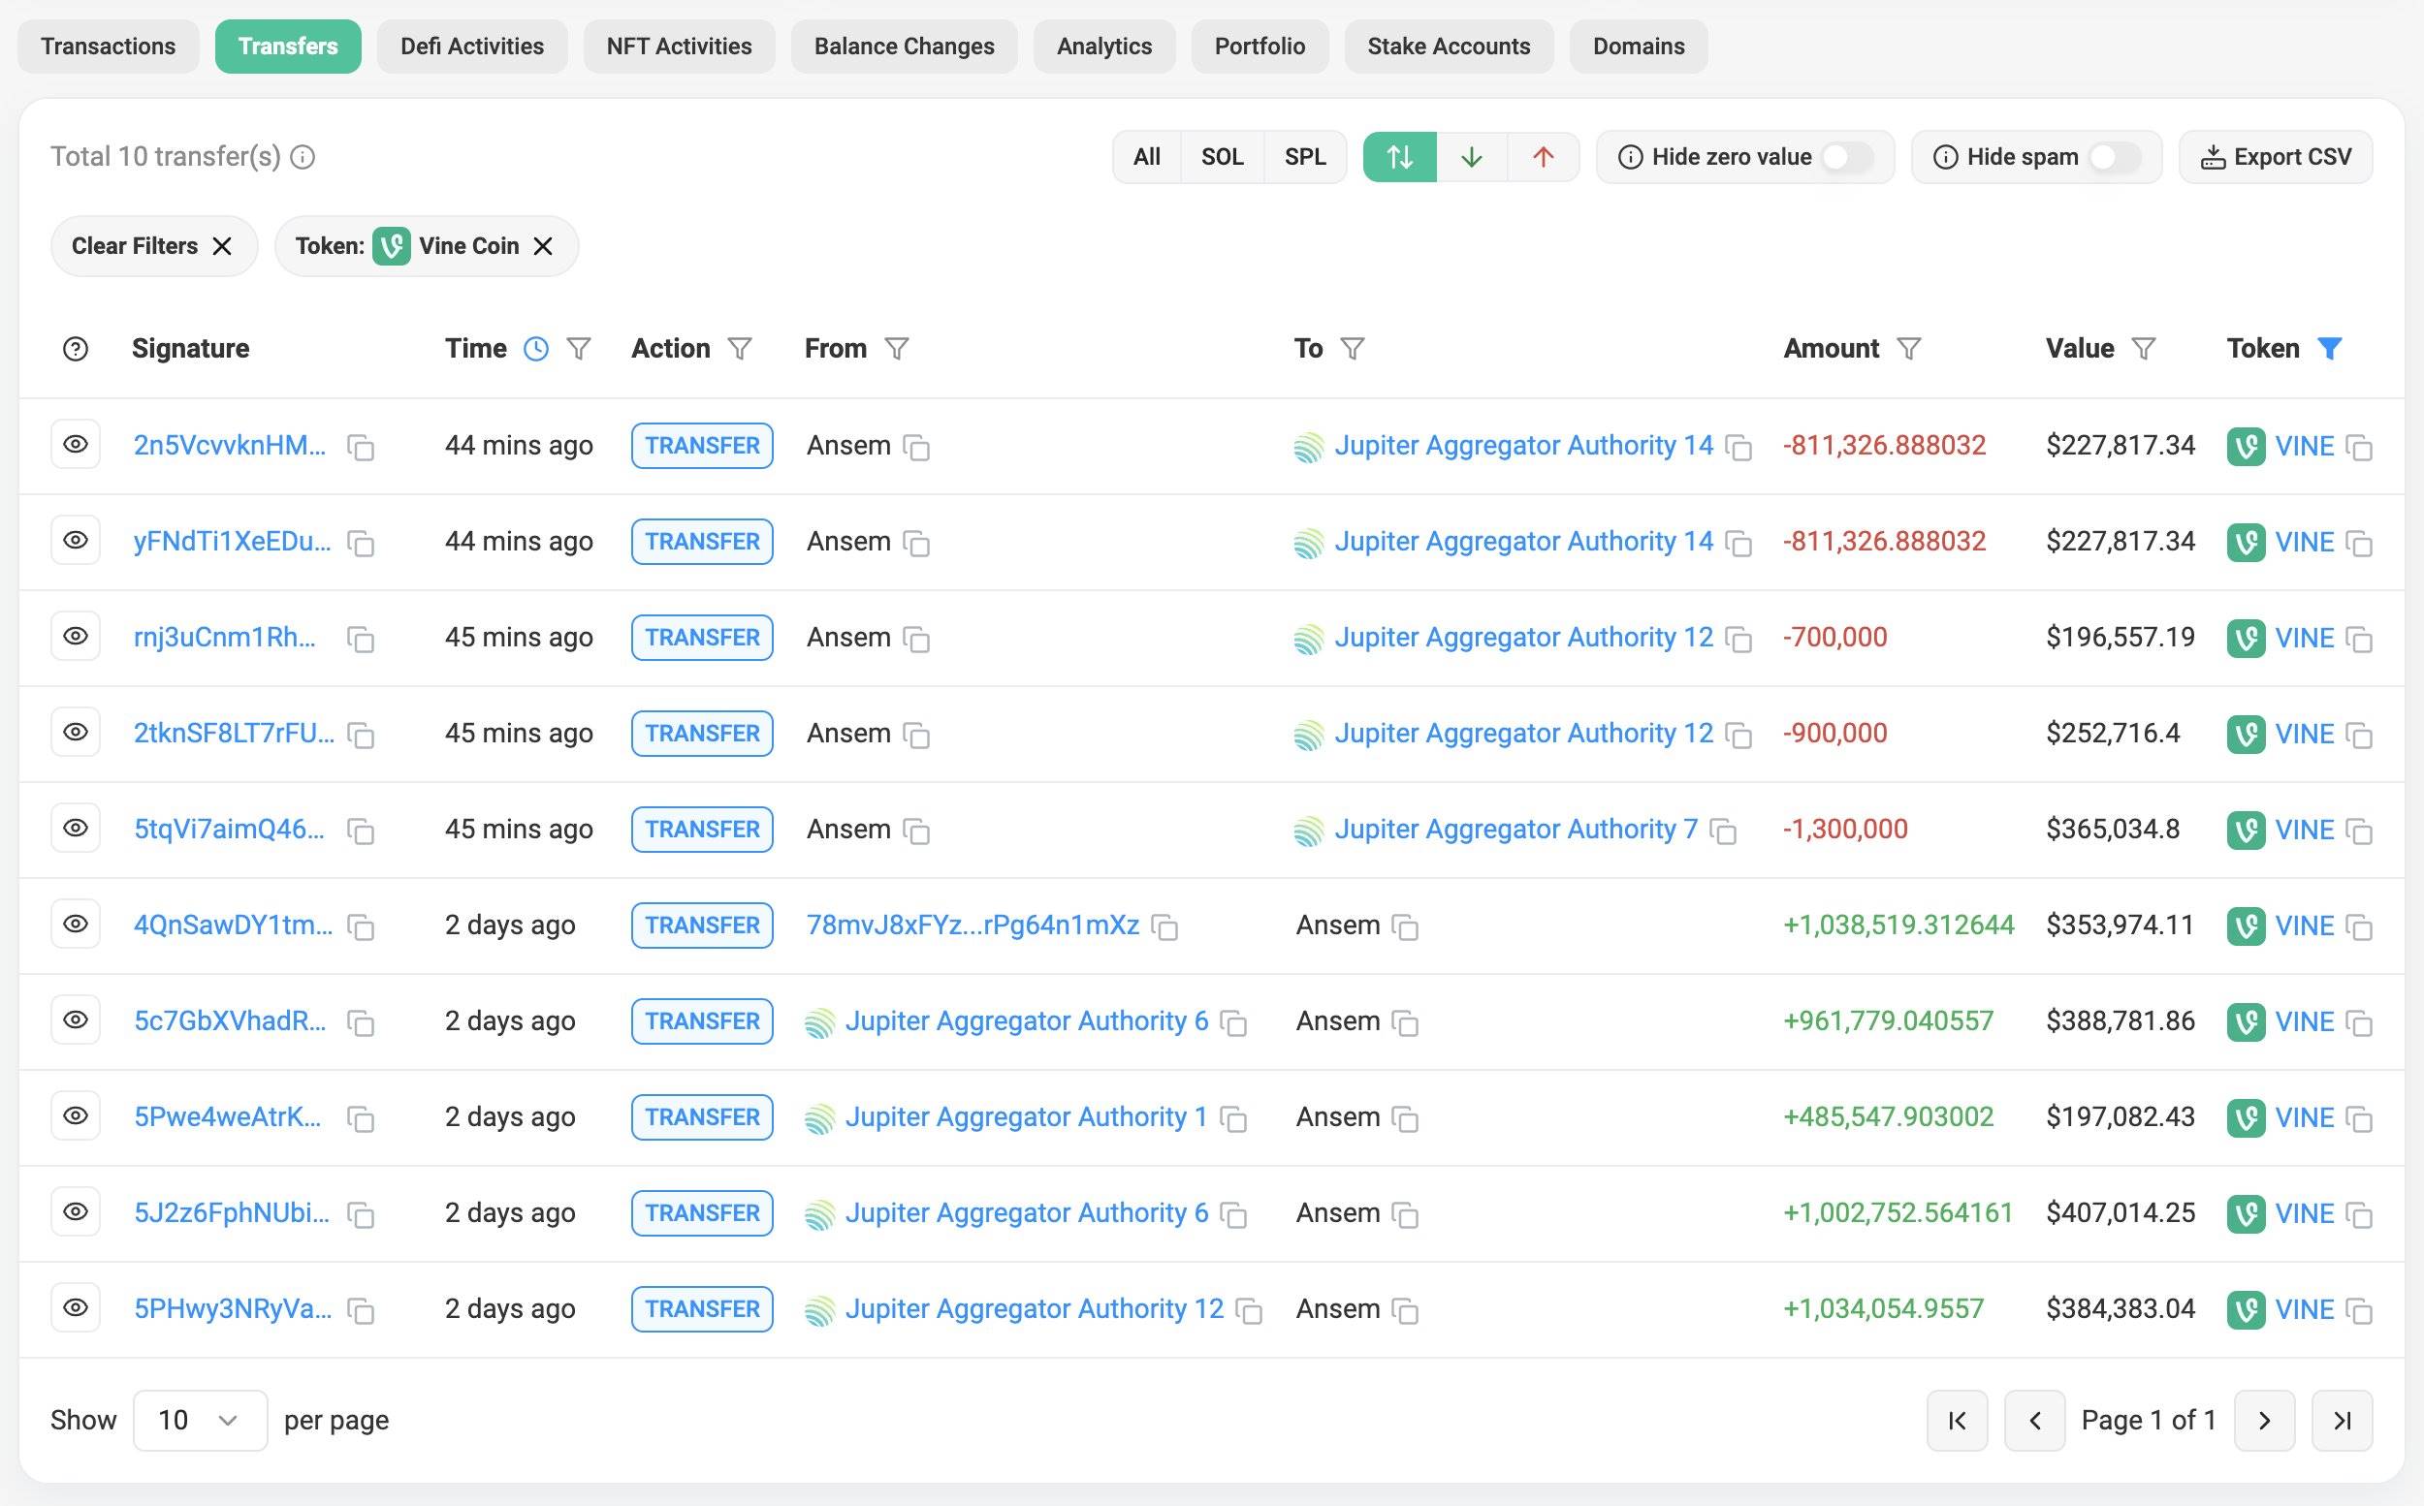Toggle Hide zero value switch
This screenshot has height=1506, width=2424.
(1846, 157)
